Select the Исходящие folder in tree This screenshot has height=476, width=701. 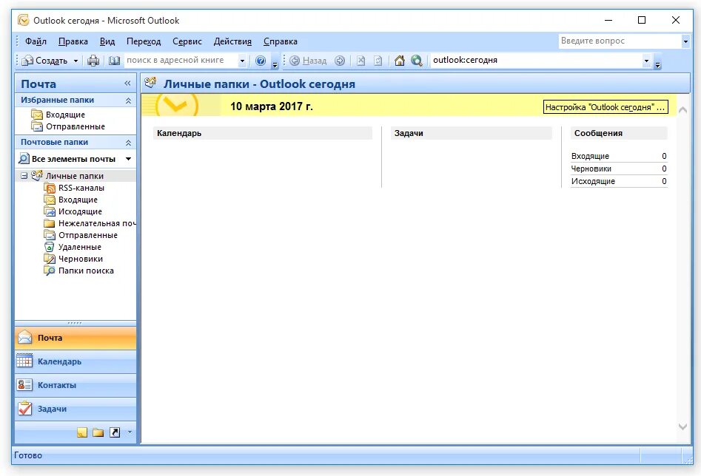click(x=80, y=211)
